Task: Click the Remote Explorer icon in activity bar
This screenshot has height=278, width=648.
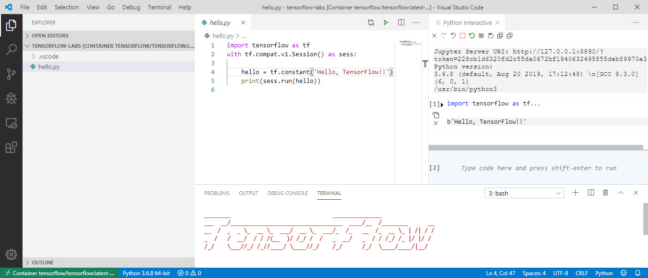Action: [x=11, y=123]
